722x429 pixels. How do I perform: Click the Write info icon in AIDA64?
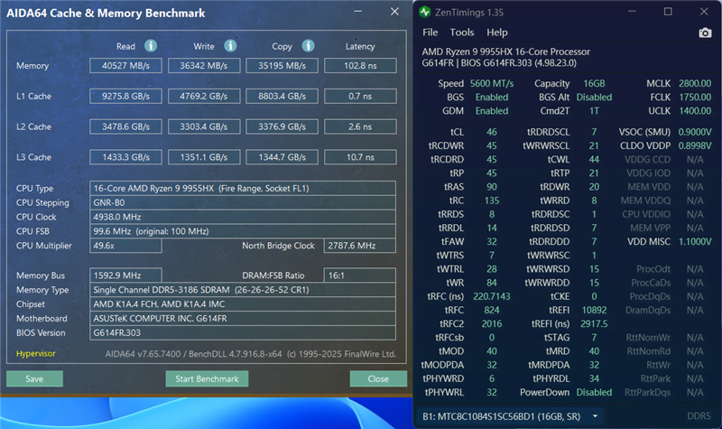[230, 46]
